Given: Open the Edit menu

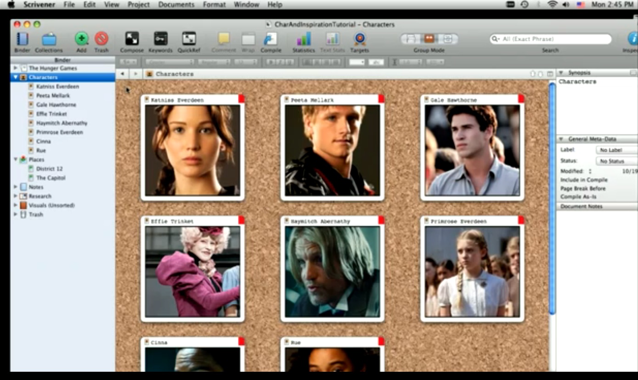Looking at the screenshot, I should (x=90, y=5).
